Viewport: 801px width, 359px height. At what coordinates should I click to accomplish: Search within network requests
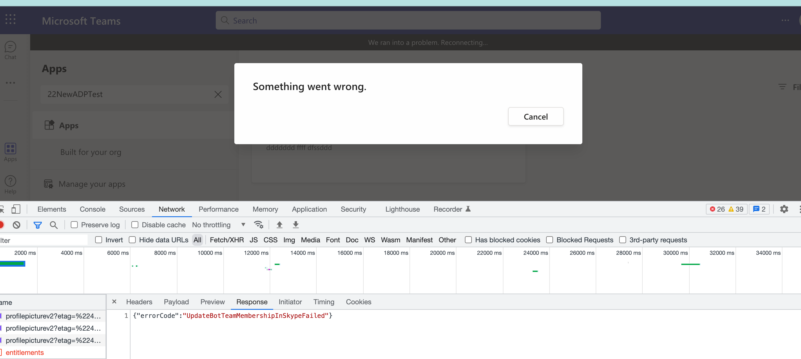[54, 225]
